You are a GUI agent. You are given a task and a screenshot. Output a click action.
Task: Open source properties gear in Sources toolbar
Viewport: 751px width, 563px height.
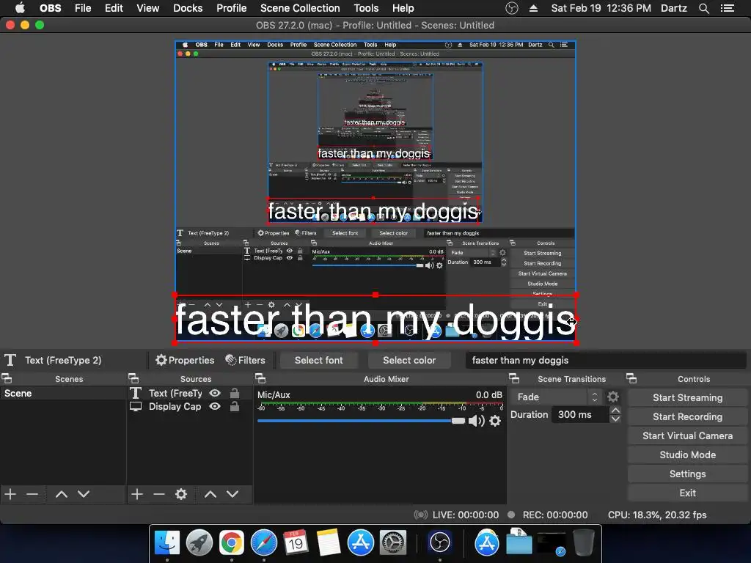point(181,494)
